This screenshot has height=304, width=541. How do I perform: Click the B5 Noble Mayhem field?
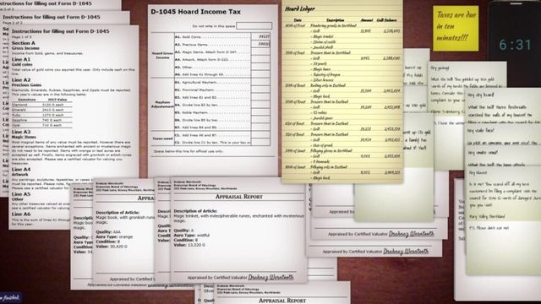tap(260, 112)
